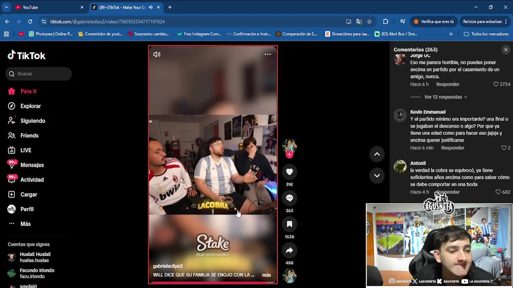
Task: Click the TikTok logo
Action: (x=26, y=56)
